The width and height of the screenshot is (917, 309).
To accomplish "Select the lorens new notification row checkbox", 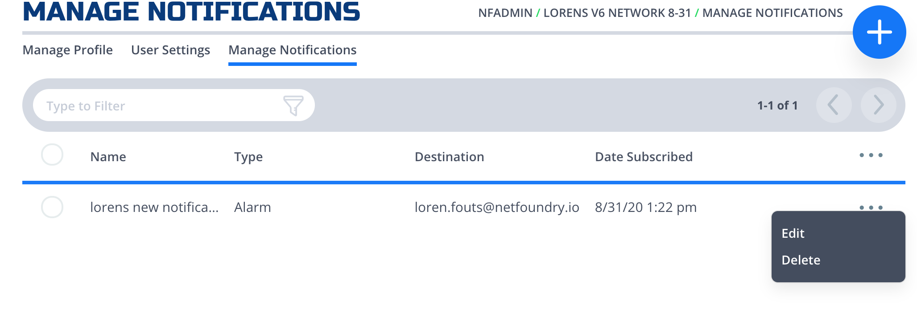I will pos(52,207).
